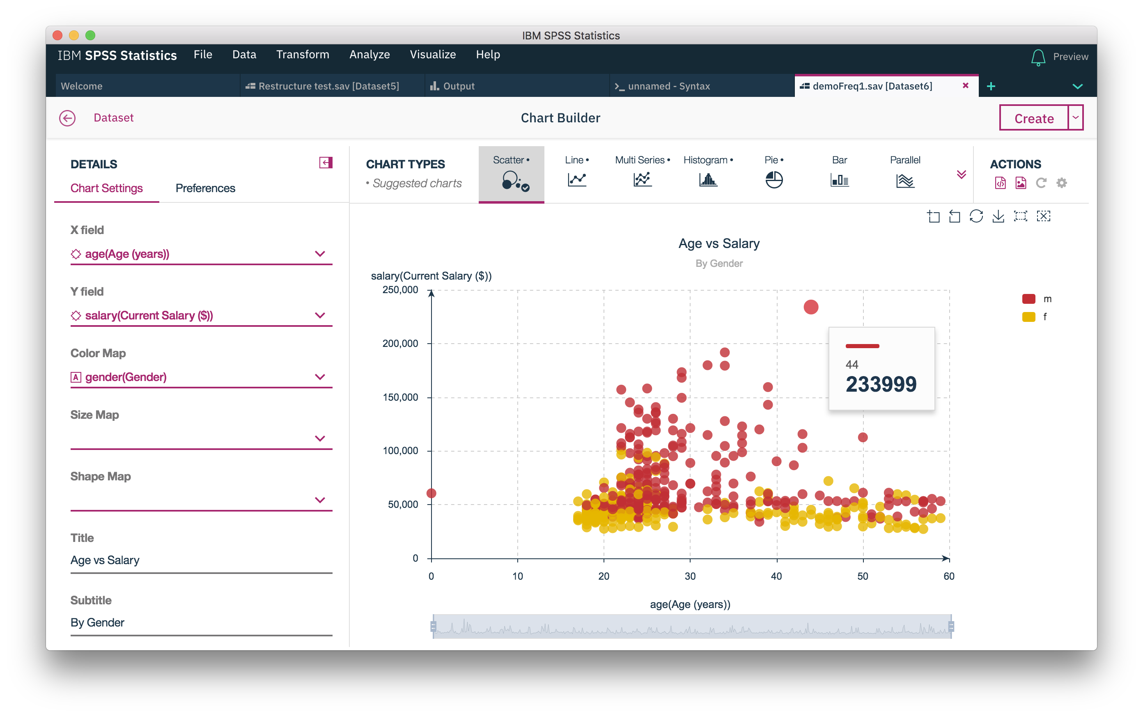Activate the box zoom selection tool
1143x716 pixels.
pos(1021,216)
